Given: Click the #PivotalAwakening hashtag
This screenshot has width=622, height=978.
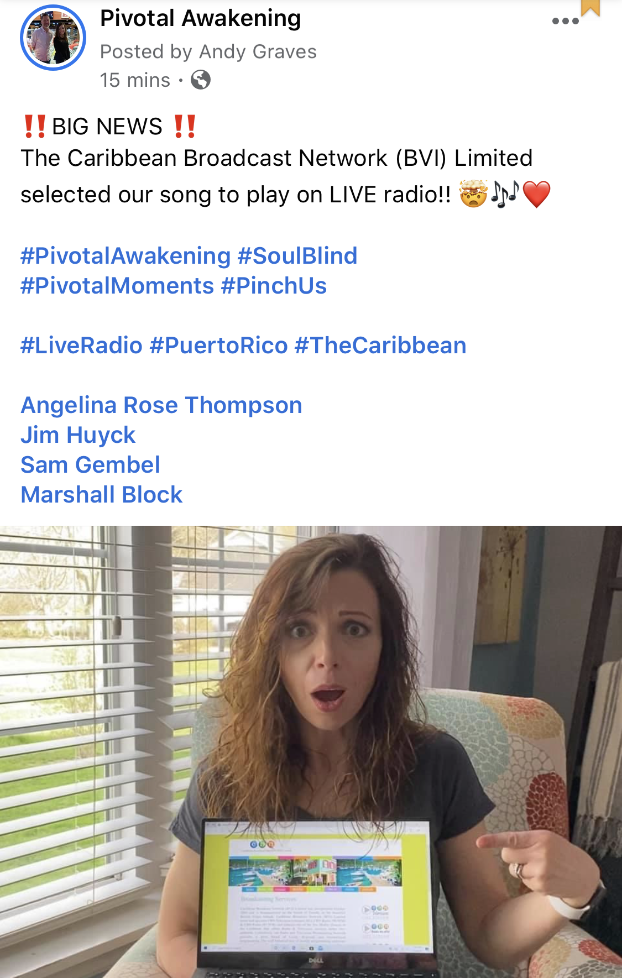Looking at the screenshot, I should point(126,256).
